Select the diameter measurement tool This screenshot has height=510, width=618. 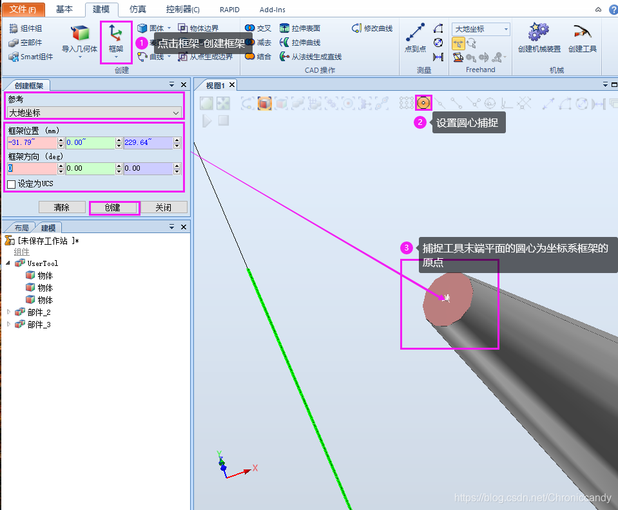point(438,42)
